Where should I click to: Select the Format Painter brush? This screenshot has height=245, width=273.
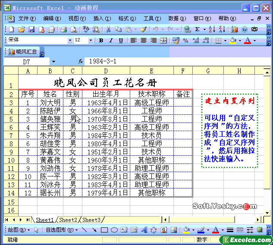[144, 29]
